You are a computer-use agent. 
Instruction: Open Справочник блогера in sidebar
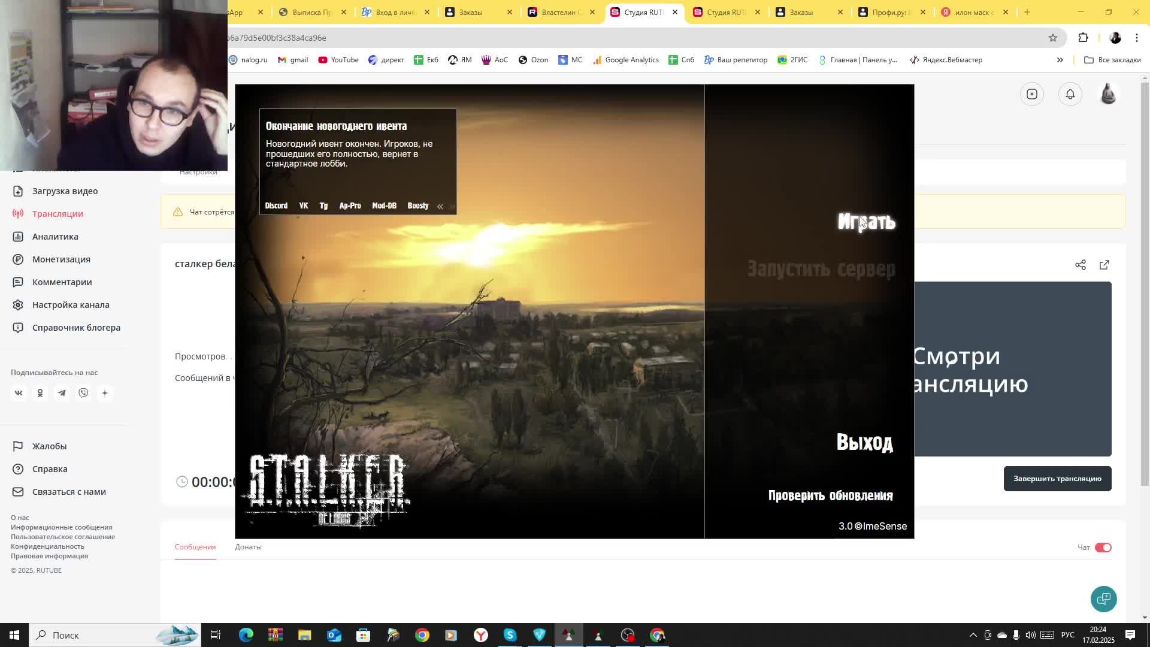[x=76, y=328]
